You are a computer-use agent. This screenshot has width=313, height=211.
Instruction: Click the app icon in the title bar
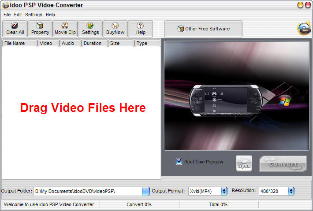point(5,5)
